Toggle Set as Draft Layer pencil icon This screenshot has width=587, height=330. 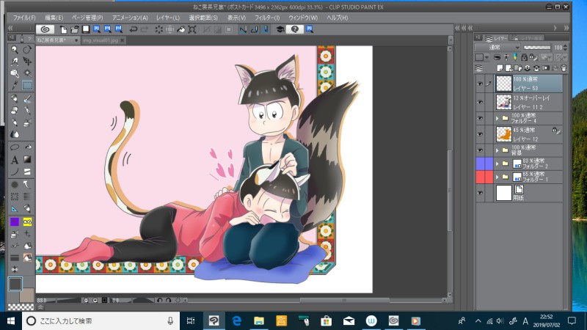click(515, 57)
